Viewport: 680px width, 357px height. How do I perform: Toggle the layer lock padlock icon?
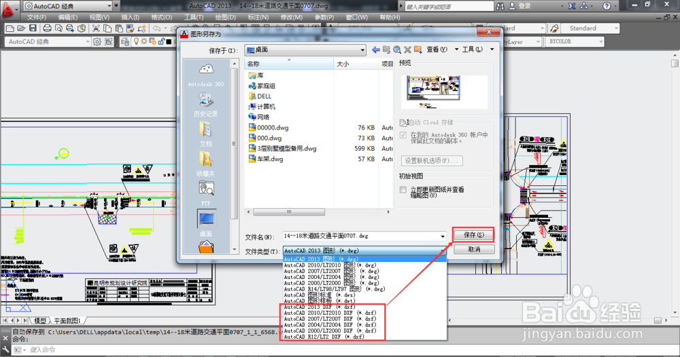161,41
